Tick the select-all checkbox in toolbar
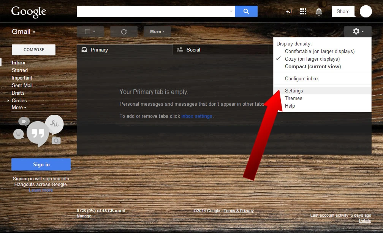 (x=88, y=32)
